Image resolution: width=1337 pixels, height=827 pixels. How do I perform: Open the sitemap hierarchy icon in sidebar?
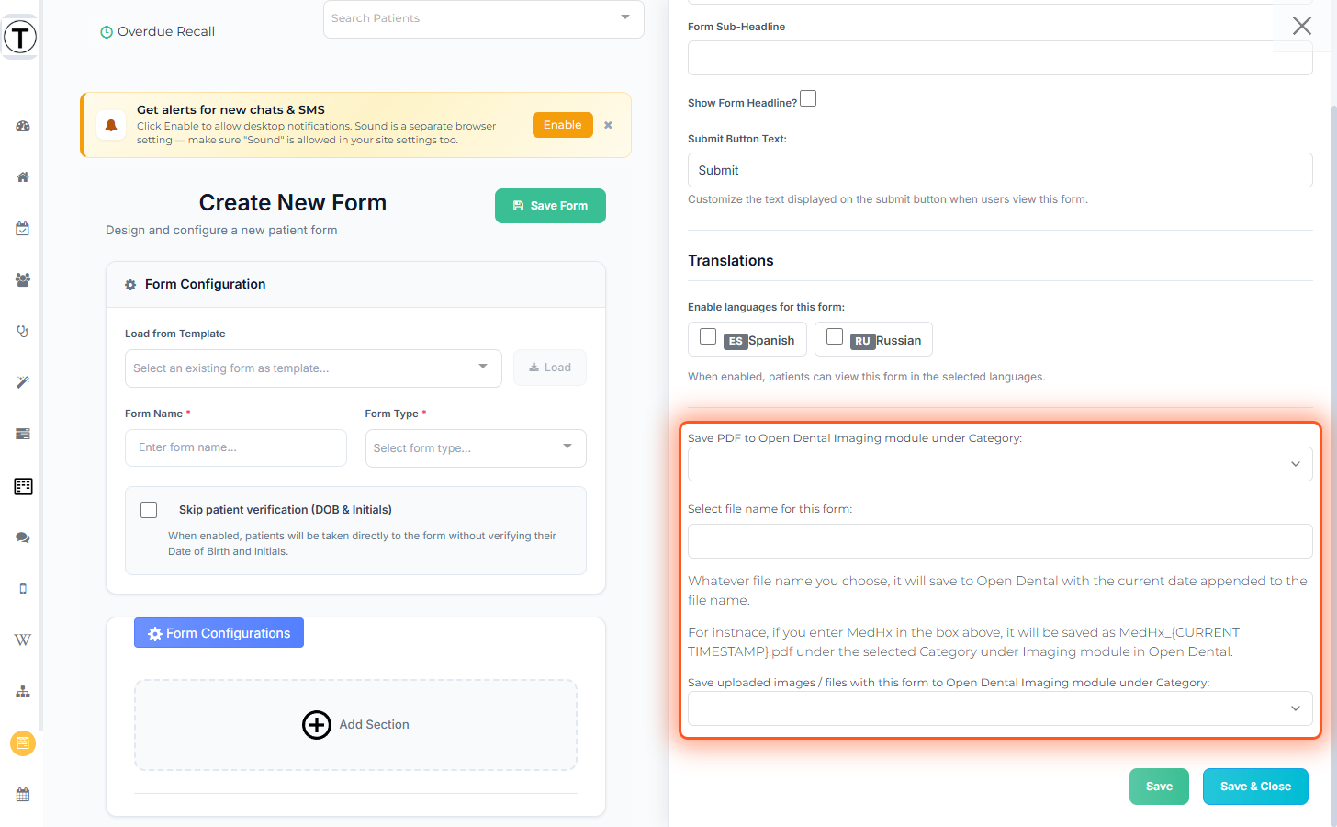[x=23, y=692]
